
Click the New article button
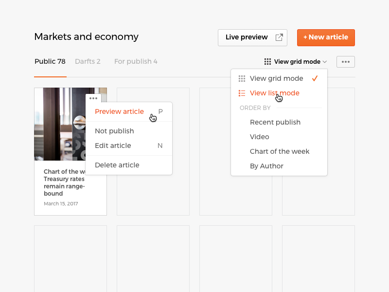pos(326,37)
